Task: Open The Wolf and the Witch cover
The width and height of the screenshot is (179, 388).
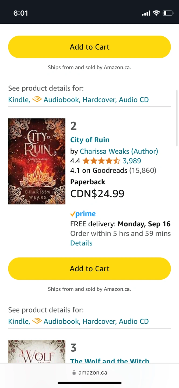Action: 37,351
